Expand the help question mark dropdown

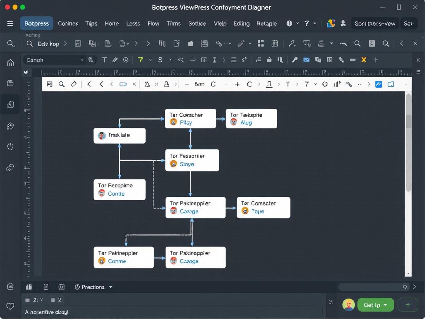click(315, 24)
